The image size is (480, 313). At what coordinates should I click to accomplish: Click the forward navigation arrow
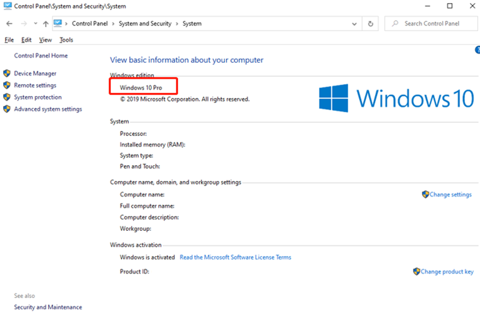pyautogui.click(x=24, y=23)
